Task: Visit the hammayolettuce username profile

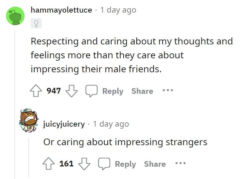Action: [61, 10]
